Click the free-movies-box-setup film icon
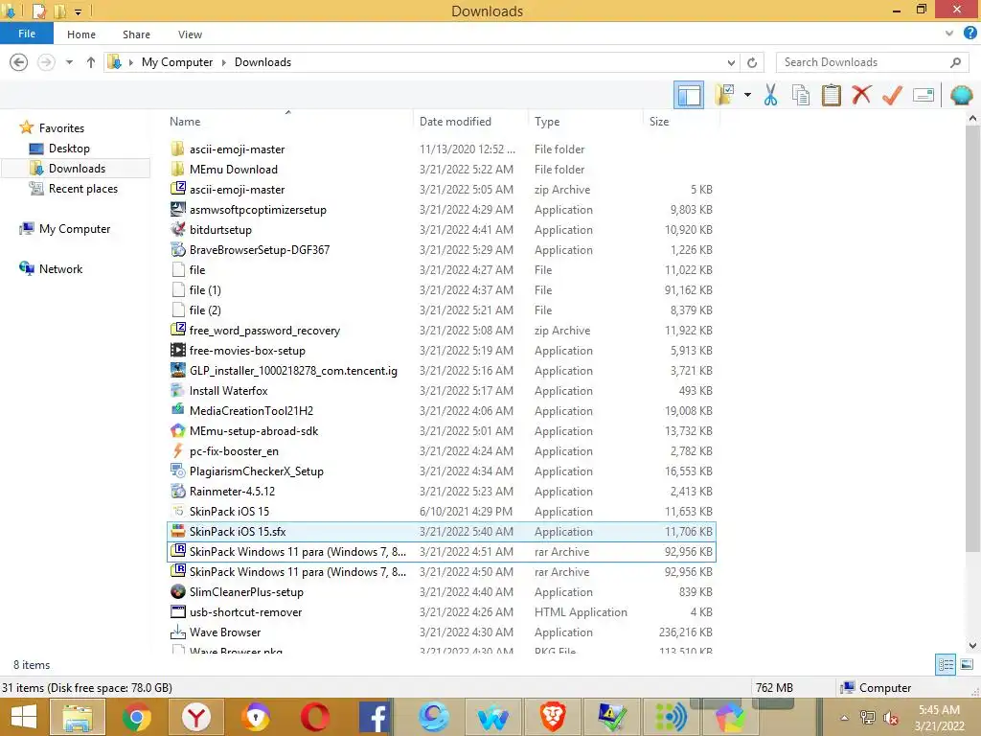This screenshot has height=736, width=981. coord(177,350)
